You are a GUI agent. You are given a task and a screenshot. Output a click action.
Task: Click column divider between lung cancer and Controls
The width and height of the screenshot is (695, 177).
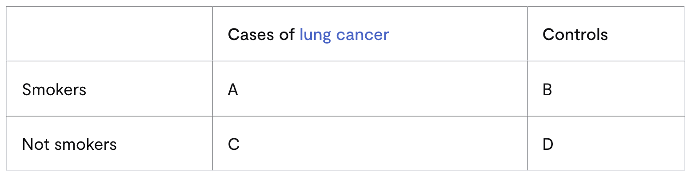[x=527, y=34]
